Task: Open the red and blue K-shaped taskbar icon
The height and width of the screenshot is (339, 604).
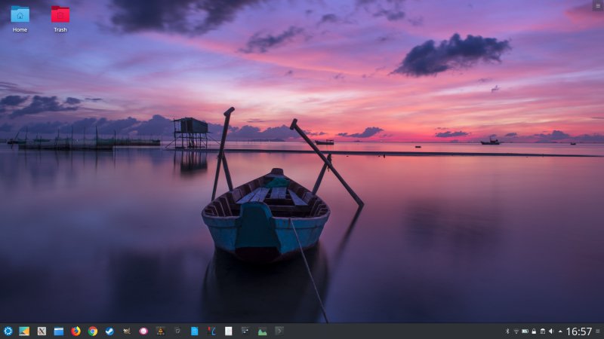Action: pyautogui.click(x=211, y=331)
